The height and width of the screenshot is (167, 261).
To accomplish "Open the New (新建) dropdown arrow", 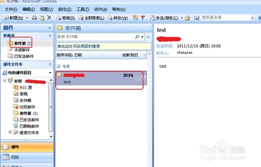I will pyautogui.click(x=27, y=18).
